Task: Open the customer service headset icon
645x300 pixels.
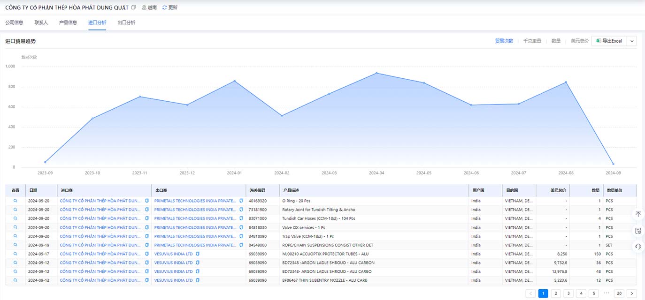Action: point(638,247)
